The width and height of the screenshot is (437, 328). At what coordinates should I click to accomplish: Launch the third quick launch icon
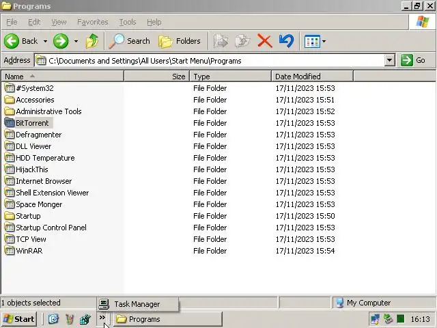(85, 319)
